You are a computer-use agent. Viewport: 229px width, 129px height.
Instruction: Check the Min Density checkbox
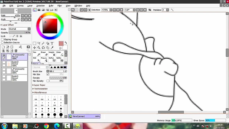(48, 81)
